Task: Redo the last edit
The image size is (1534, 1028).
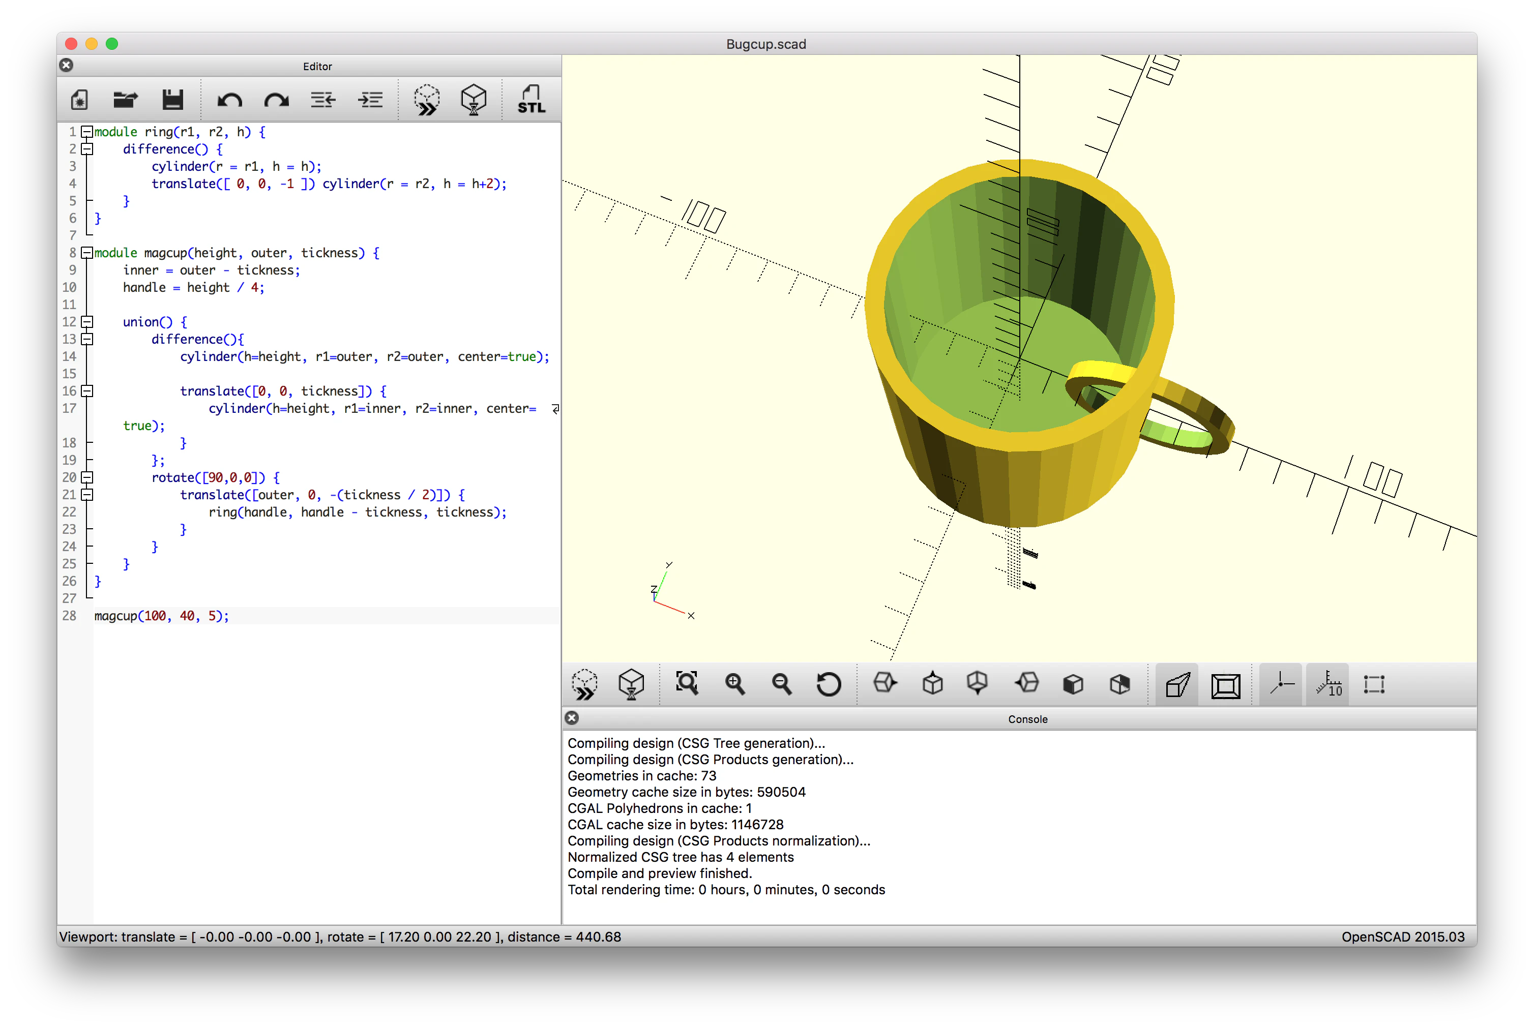Action: click(276, 100)
